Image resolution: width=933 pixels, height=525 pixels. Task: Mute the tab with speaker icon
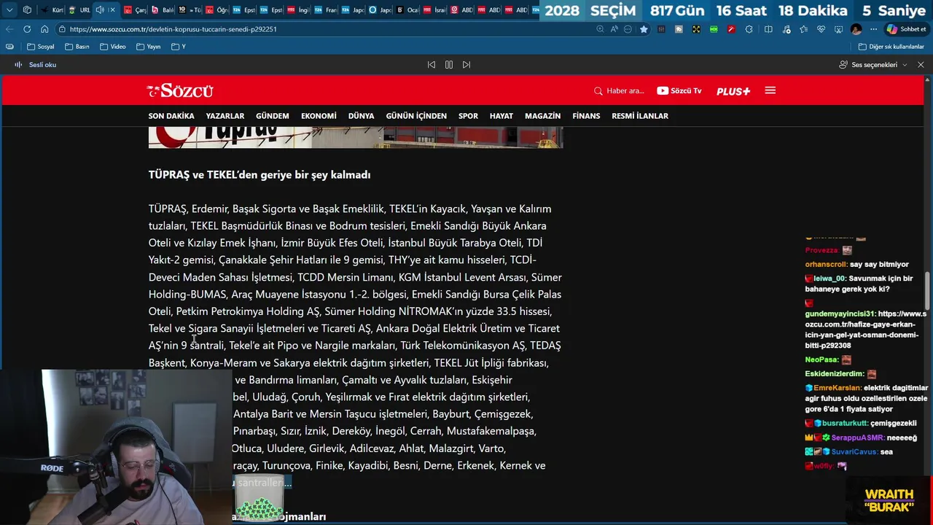pos(100,10)
